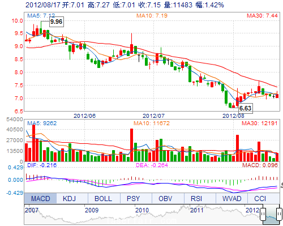Select the MACD indicator tab
This screenshot has height=226, width=283.
[40, 198]
